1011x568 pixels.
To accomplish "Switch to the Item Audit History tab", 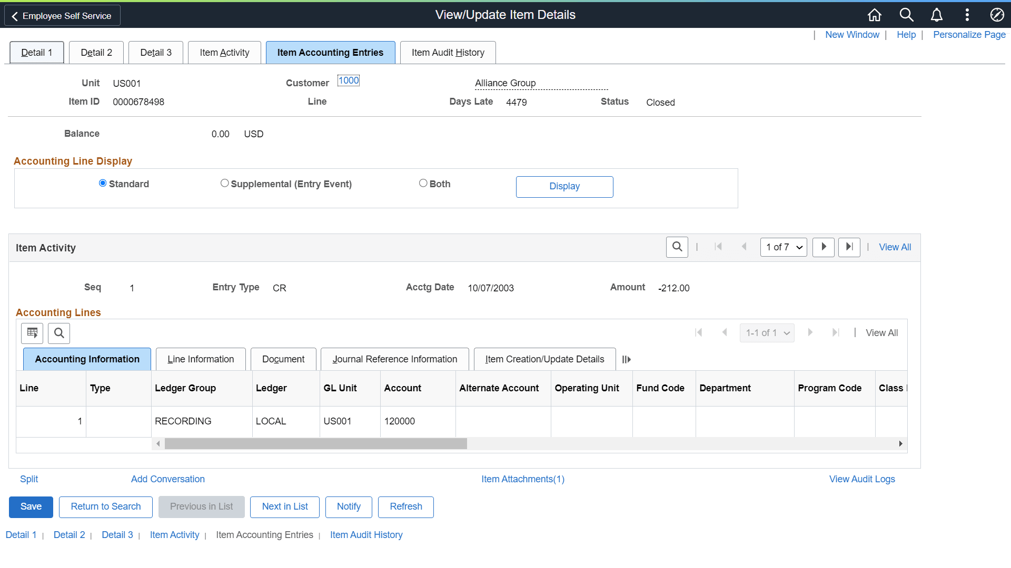I will pos(448,52).
